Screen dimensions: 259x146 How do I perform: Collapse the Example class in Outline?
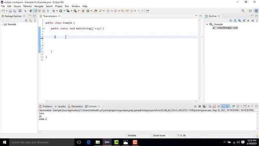click(207, 24)
